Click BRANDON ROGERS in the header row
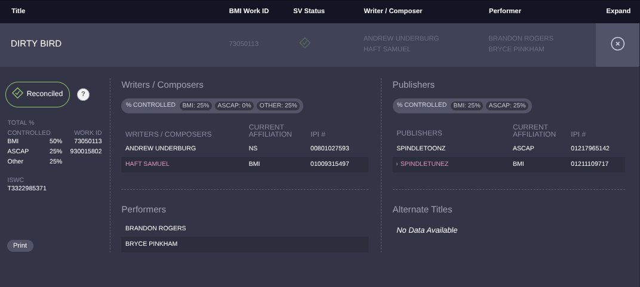The width and height of the screenshot is (640, 287). tap(521, 38)
